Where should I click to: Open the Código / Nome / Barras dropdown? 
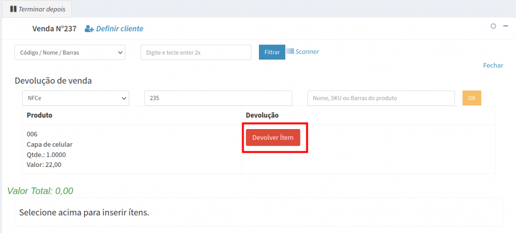[x=70, y=52]
